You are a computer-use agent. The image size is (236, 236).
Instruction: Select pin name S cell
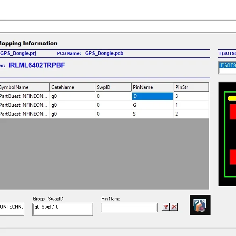click(152, 114)
